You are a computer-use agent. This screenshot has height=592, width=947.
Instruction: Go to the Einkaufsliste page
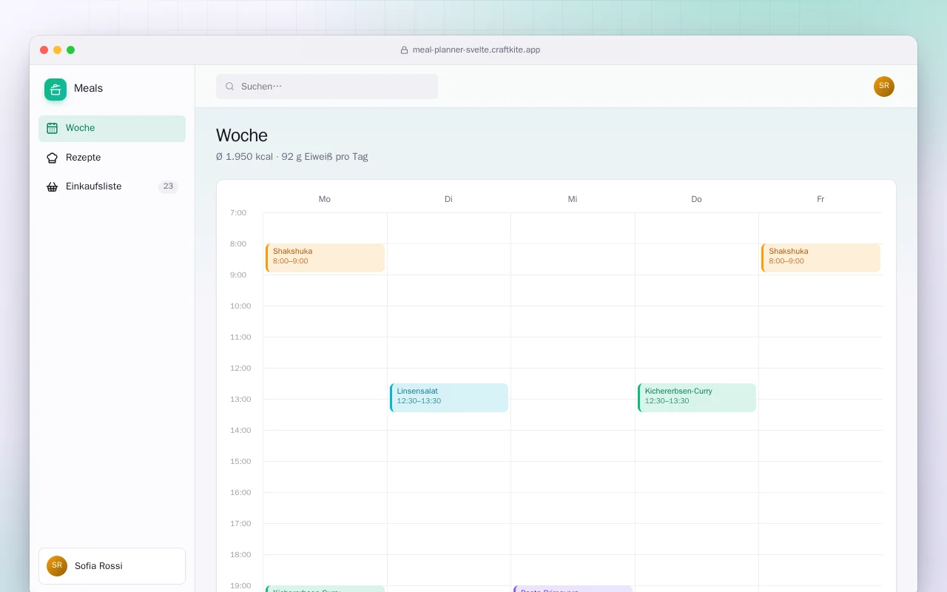tap(112, 186)
